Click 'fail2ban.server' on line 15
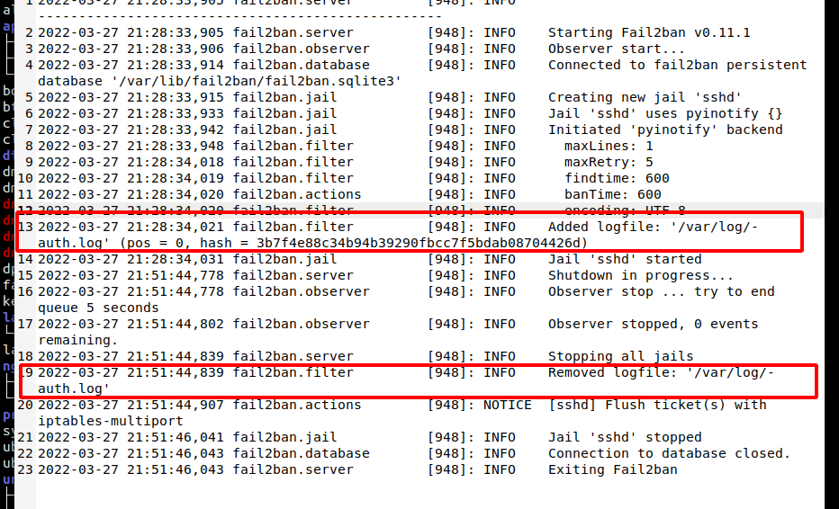Screen dimensions: 839x509 pos(293,275)
